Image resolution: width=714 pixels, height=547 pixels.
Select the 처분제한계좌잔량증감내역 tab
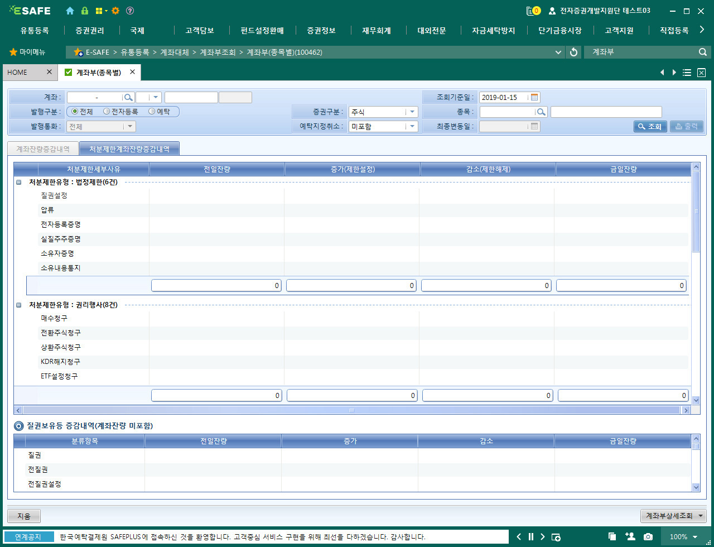(129, 148)
